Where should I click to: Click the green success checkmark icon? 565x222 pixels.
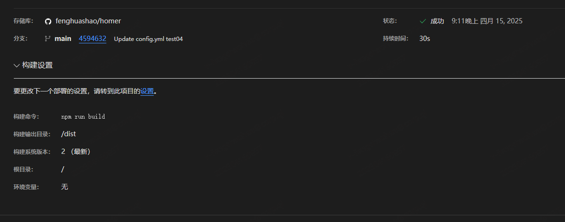[423, 21]
